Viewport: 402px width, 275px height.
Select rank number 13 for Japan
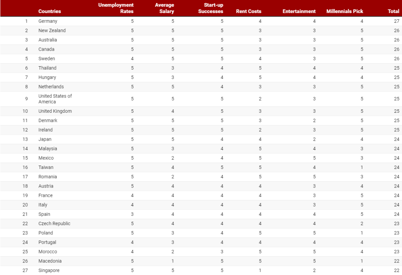click(x=25, y=139)
